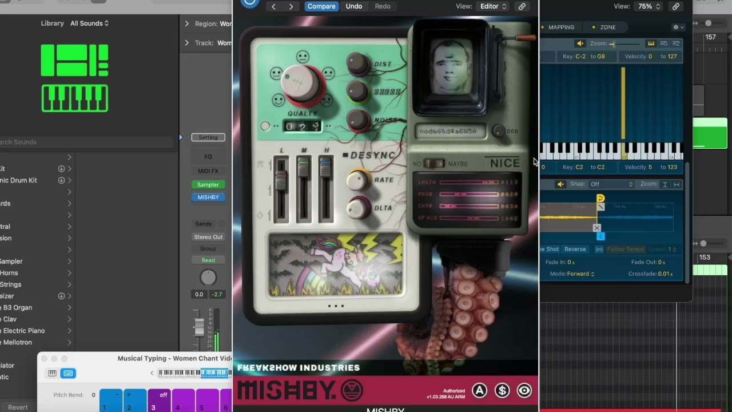Open the All Sounds library dropdown
This screenshot has width=732, height=412.
pos(89,23)
